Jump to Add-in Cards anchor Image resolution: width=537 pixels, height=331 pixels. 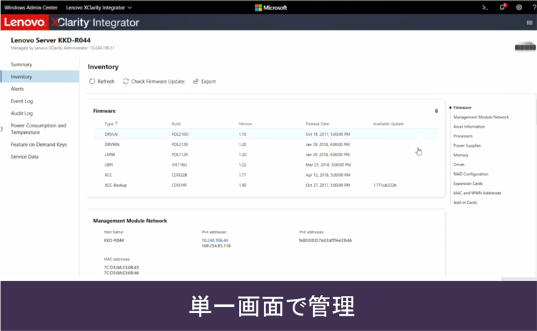point(465,203)
